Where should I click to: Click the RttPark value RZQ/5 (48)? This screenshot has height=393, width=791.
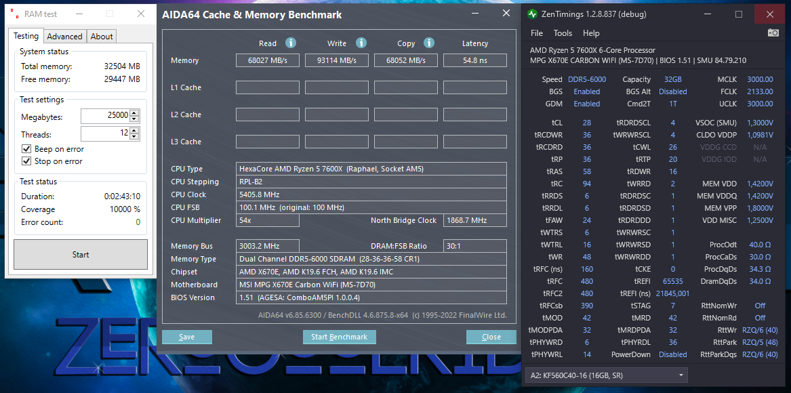[760, 342]
